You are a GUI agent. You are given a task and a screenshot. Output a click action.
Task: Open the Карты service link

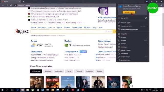tap(59, 27)
